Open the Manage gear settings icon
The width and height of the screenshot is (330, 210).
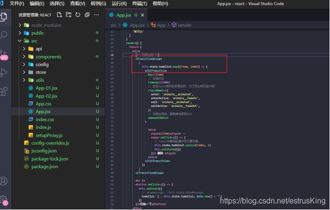[3, 199]
